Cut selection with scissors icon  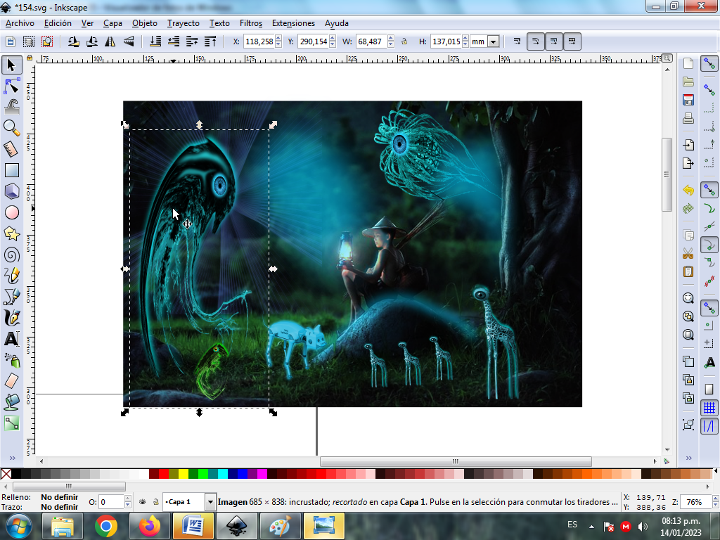click(x=688, y=253)
